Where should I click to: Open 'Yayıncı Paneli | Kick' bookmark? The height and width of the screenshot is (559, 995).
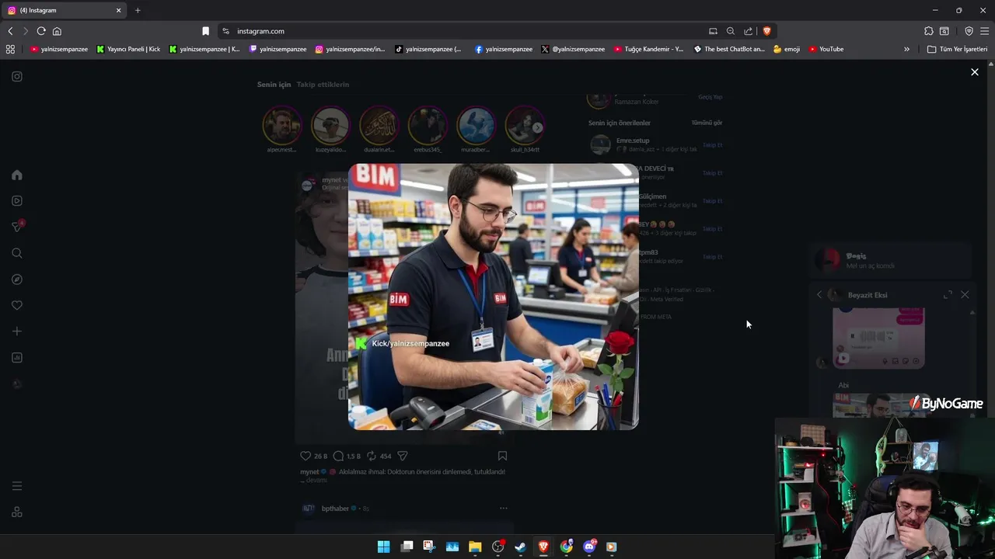(128, 49)
